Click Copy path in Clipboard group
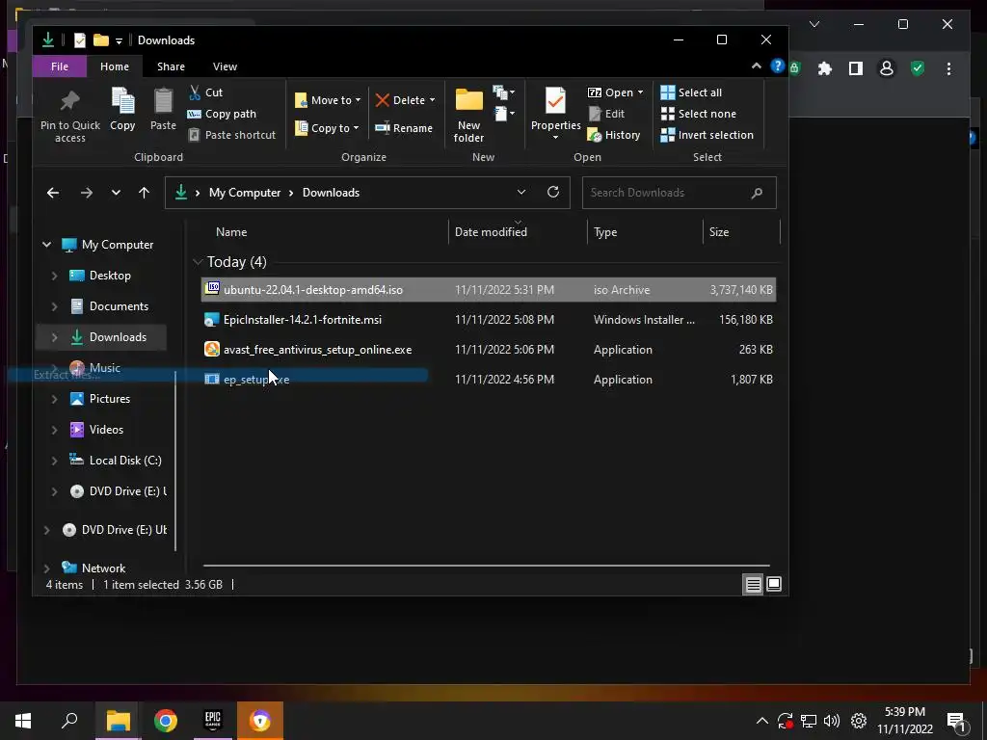The width and height of the screenshot is (987, 740). tap(222, 114)
